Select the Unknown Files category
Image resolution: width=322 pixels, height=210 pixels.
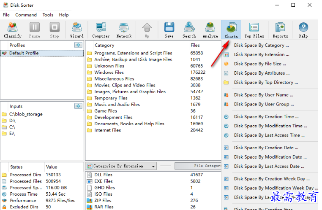click(x=153, y=66)
